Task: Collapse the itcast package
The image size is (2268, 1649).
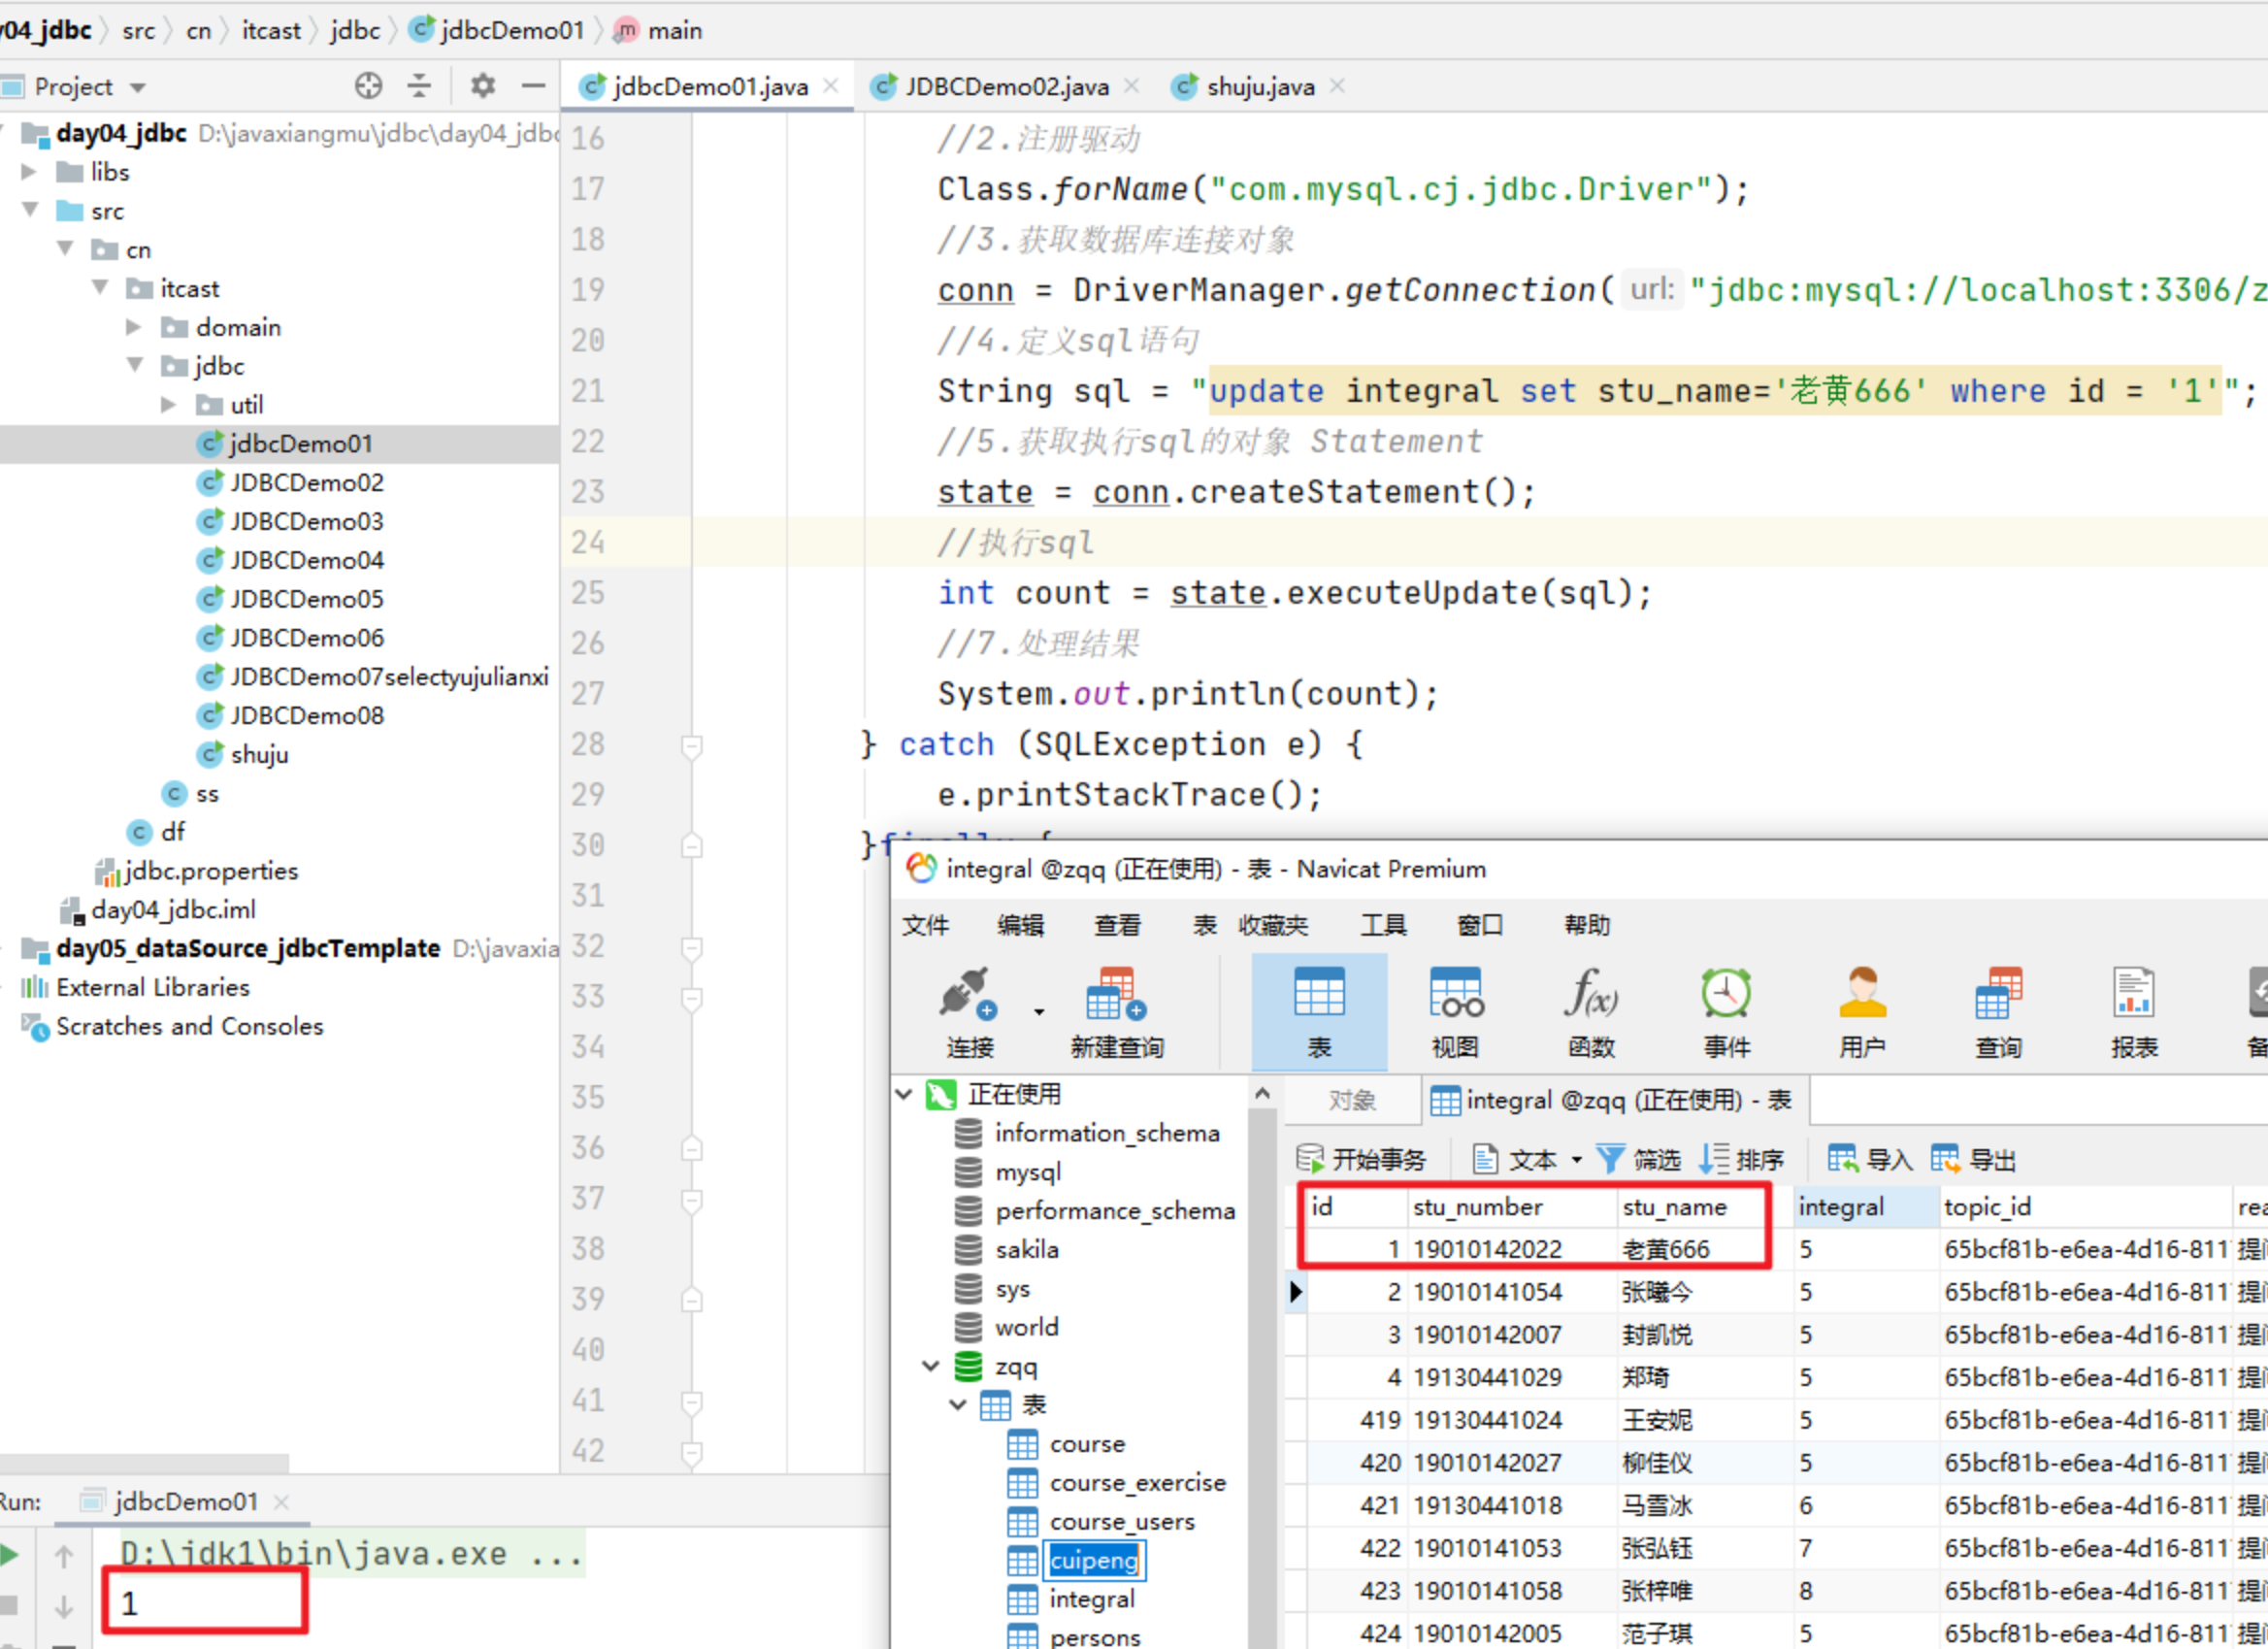Action: click(100, 288)
